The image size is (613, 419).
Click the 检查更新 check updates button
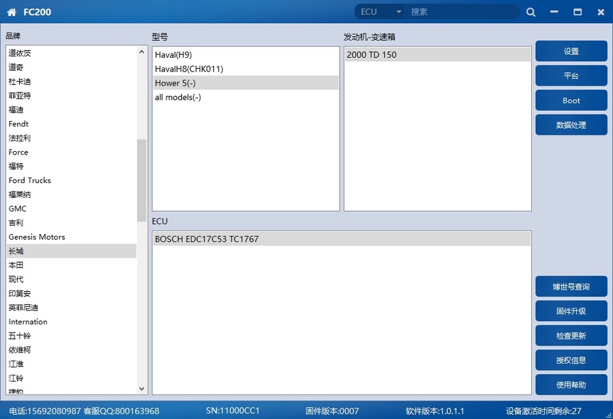click(x=571, y=336)
